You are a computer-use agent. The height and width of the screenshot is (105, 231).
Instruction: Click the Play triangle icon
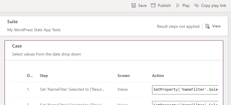[x=178, y=5]
